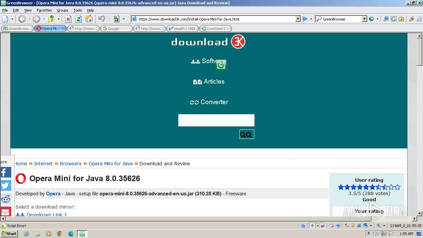Click the Chrome icon in the taskbar
Viewport: 423px width, 238px height.
pyautogui.click(x=60, y=234)
